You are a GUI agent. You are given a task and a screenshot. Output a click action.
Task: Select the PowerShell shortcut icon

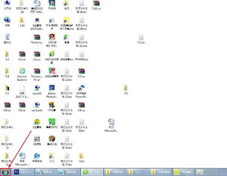(81, 91)
